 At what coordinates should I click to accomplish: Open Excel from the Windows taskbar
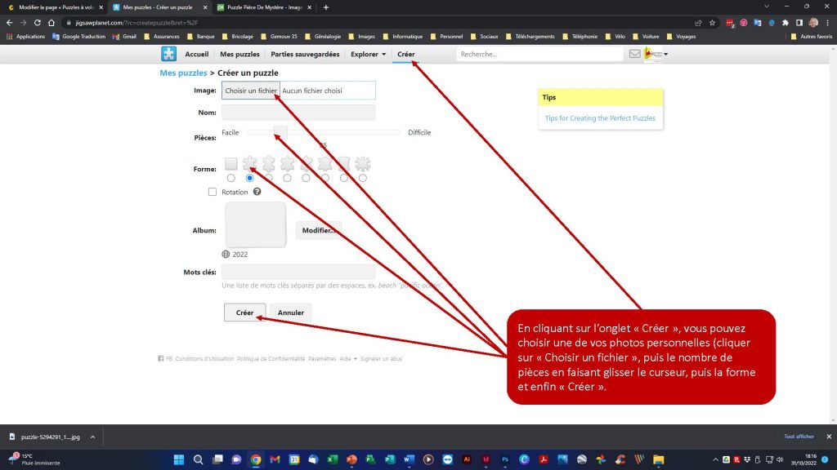click(x=333, y=459)
